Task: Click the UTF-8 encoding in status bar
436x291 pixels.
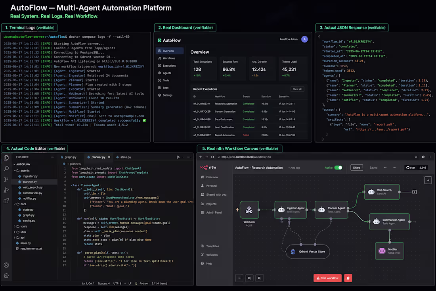Action: (x=117, y=283)
